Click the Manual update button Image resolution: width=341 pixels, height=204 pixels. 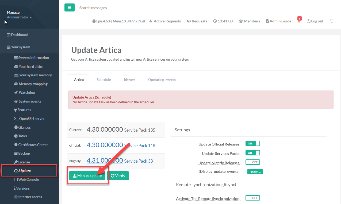click(x=87, y=176)
